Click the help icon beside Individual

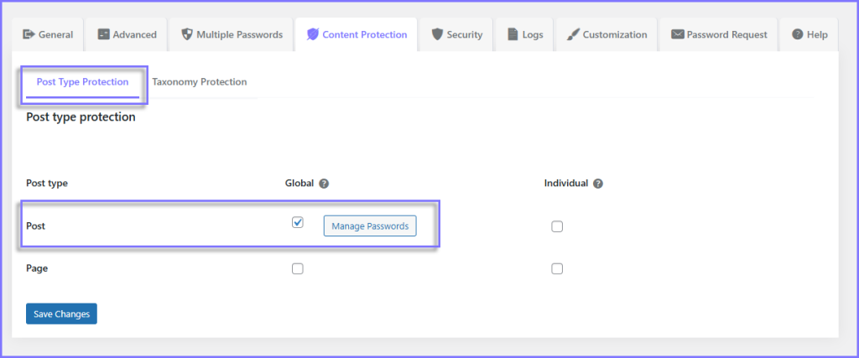pyautogui.click(x=598, y=184)
